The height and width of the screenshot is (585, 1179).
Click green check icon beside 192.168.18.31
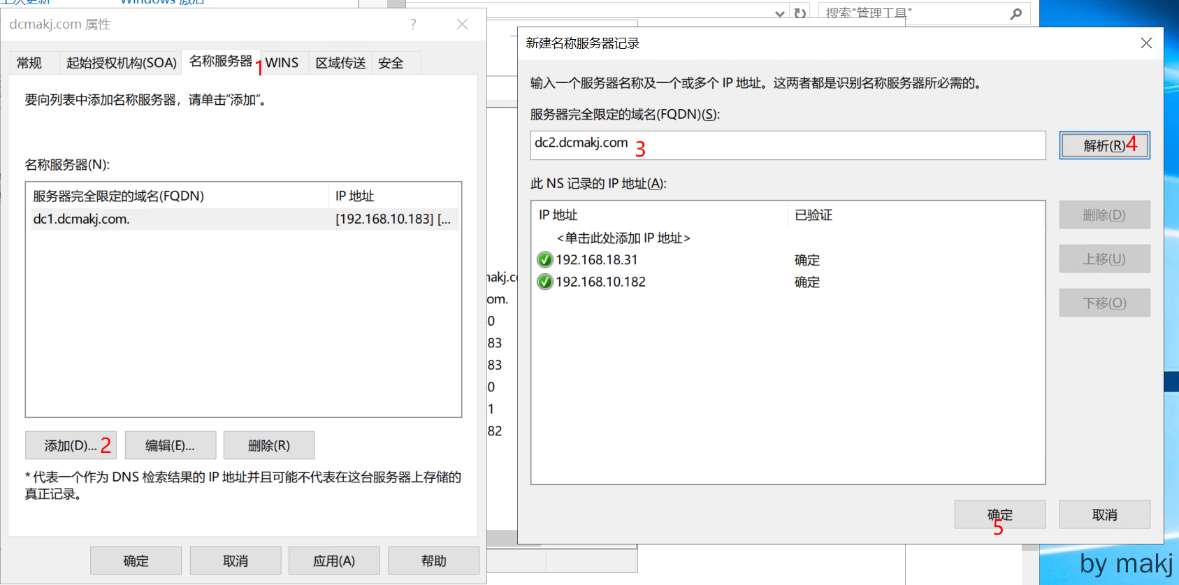[545, 260]
